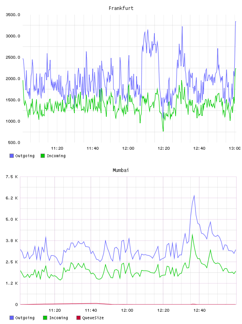
Task: Click the 5.0 K y-axis label in Mumbai chart
Action: 12,219
